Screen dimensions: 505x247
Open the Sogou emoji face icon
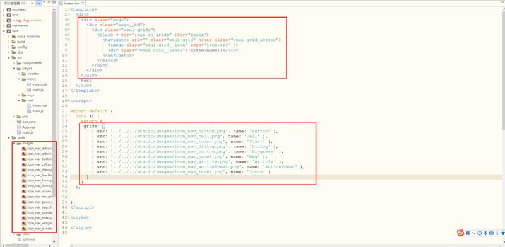pos(479,233)
